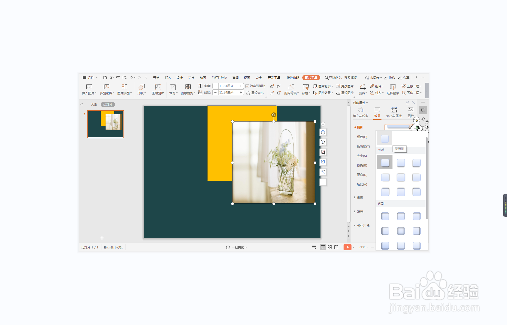Click the Reset Size (重设大小) button
This screenshot has width=507, height=325.
coord(255,93)
